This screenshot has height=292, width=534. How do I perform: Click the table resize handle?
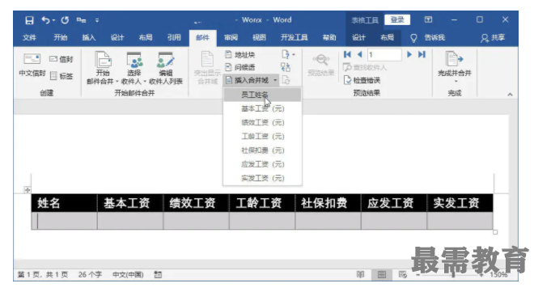(x=495, y=232)
